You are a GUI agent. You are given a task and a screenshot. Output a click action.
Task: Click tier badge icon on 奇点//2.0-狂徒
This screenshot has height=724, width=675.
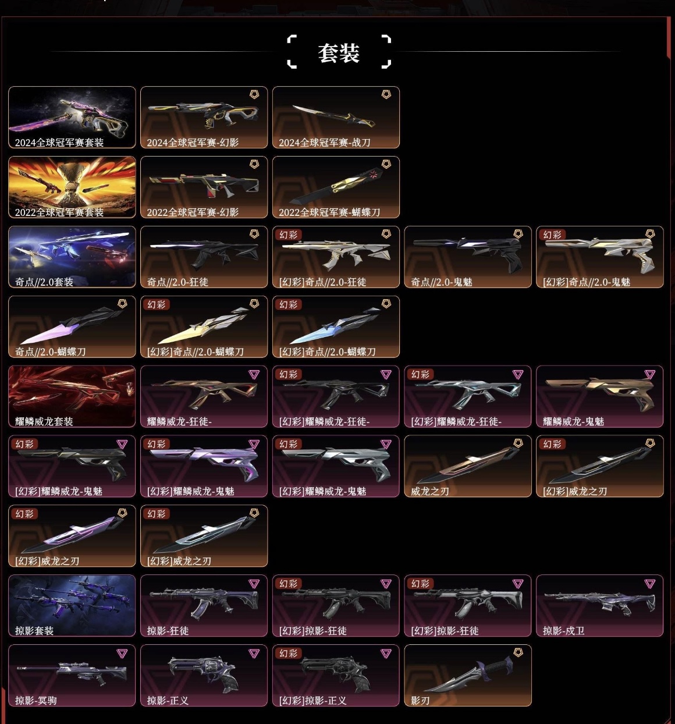[x=254, y=234]
